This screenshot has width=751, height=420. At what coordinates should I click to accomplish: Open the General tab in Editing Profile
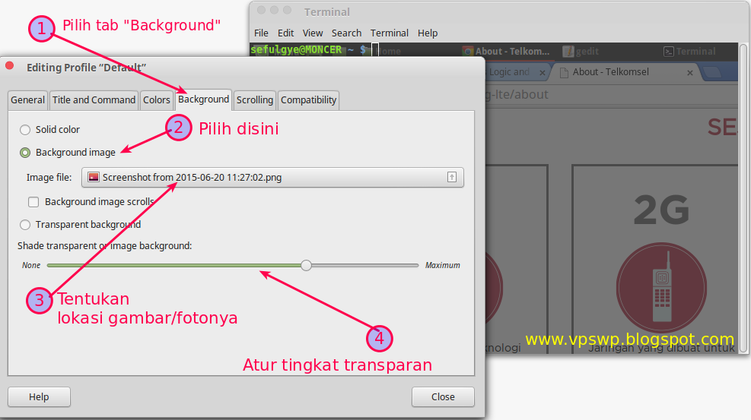[x=28, y=100]
